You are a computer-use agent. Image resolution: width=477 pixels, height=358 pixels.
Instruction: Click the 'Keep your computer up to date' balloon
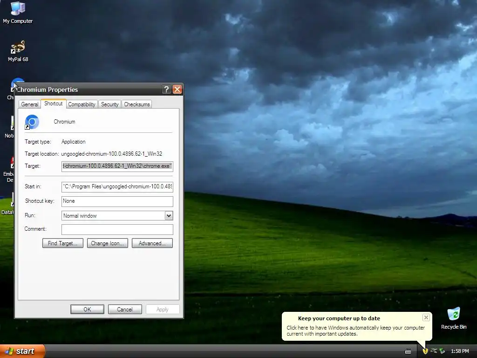(356, 326)
